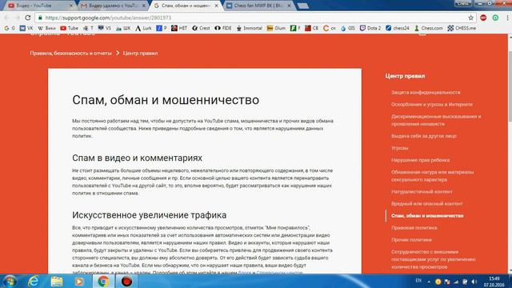Open Обнаженная натура sidebar link
Screen dimensions: 512x288
(432, 176)
